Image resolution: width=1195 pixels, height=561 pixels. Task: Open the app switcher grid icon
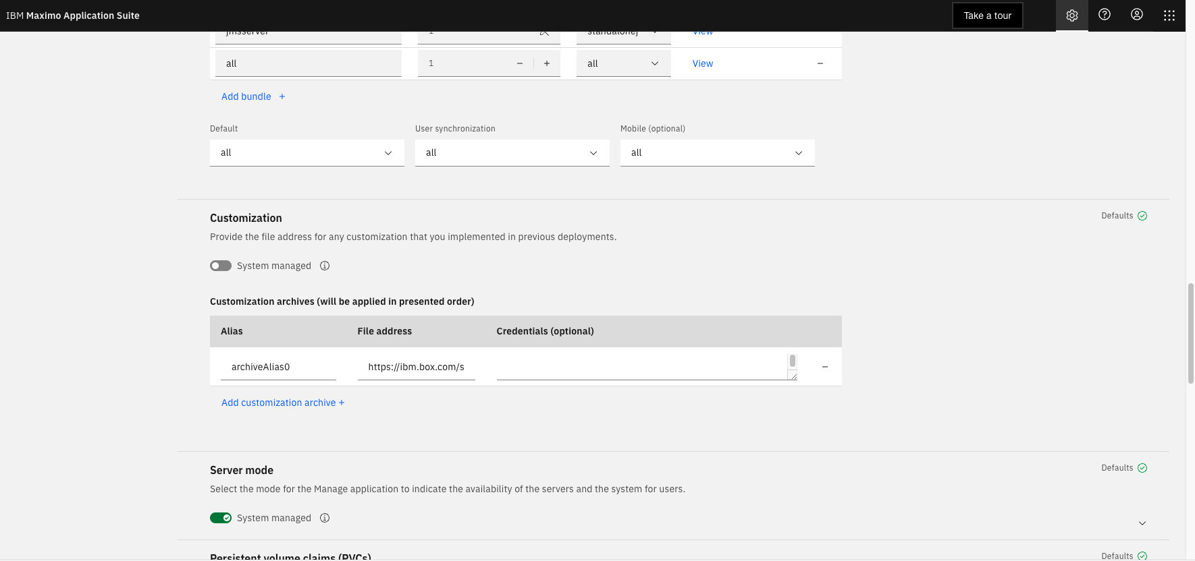pos(1169,16)
